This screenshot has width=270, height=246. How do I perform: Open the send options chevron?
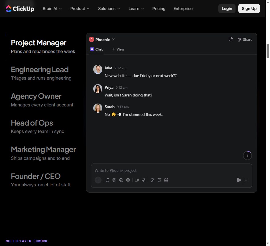[x=246, y=180]
